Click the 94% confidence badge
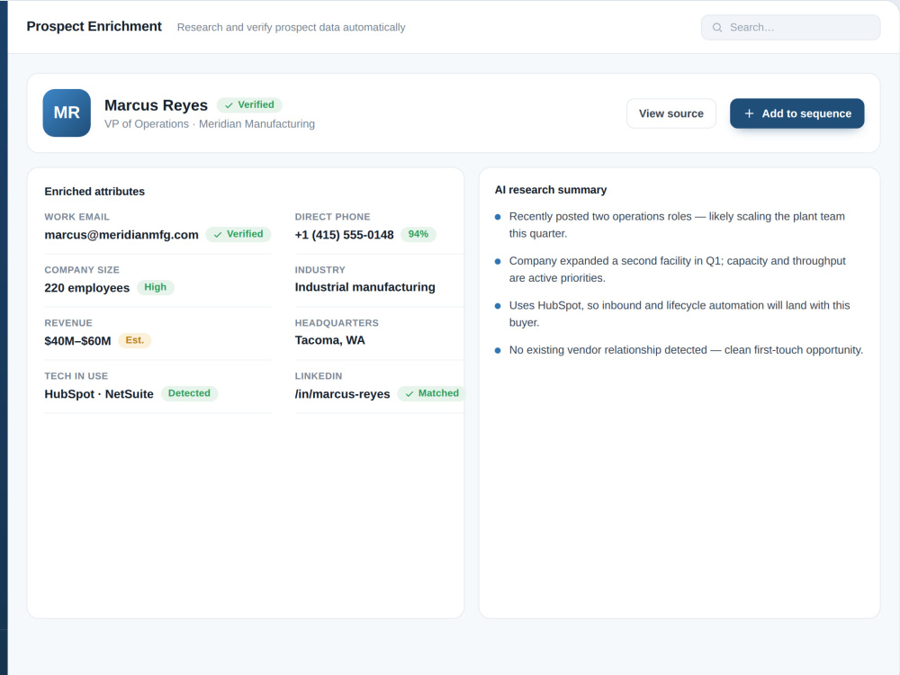 pyautogui.click(x=418, y=234)
